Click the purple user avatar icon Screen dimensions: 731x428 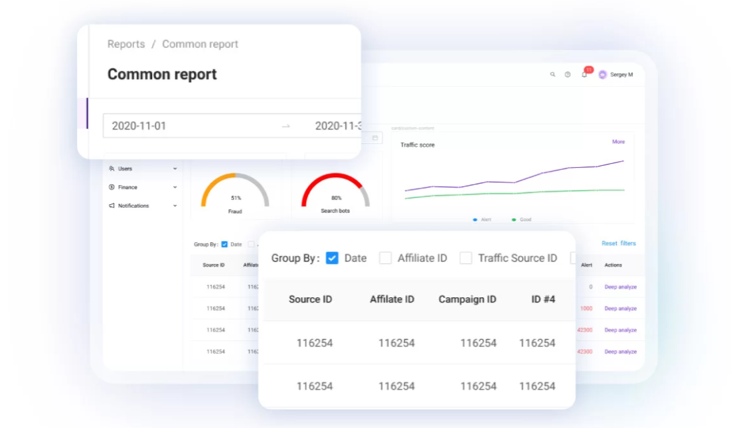(x=602, y=74)
